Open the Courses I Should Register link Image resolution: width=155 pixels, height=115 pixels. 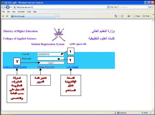point(15,67)
